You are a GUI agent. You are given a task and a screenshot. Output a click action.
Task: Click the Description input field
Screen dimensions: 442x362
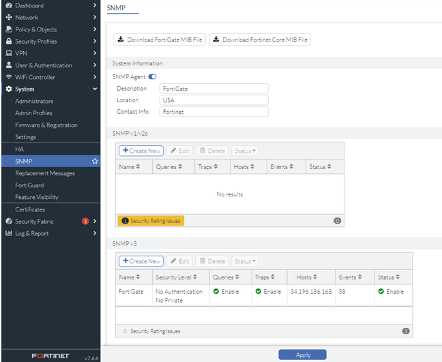[214, 89]
